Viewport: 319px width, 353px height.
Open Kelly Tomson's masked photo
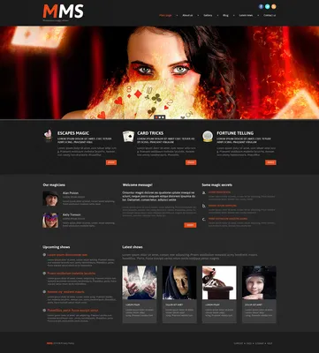point(50,220)
